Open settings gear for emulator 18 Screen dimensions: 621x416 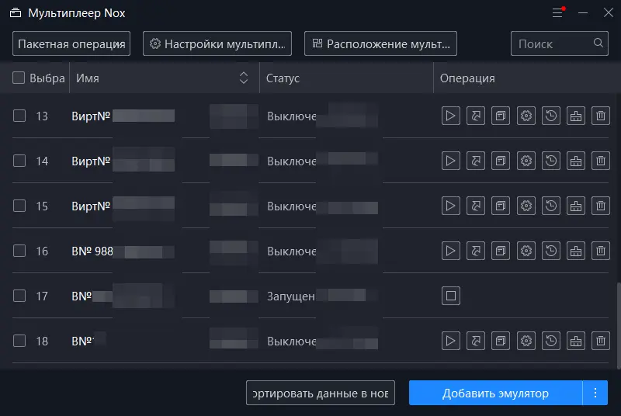point(526,341)
